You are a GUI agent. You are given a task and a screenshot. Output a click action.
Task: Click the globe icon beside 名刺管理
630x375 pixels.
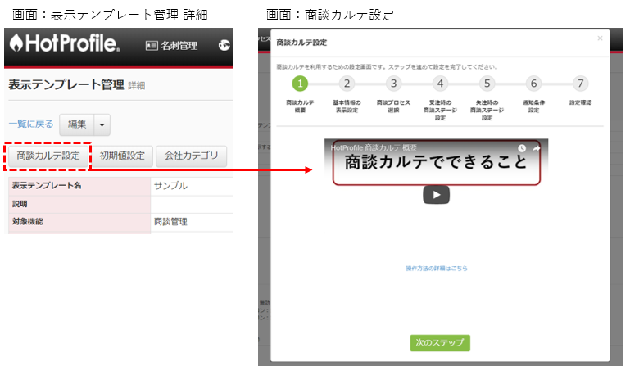[x=224, y=45]
